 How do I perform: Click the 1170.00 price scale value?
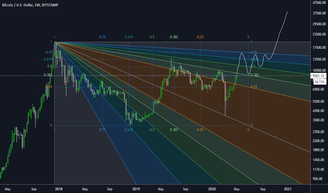319,169
